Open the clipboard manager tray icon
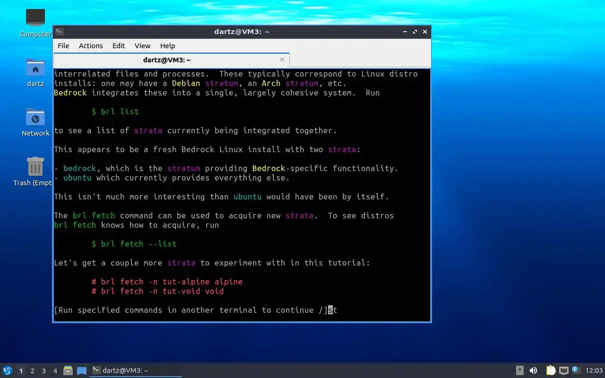 [x=551, y=370]
